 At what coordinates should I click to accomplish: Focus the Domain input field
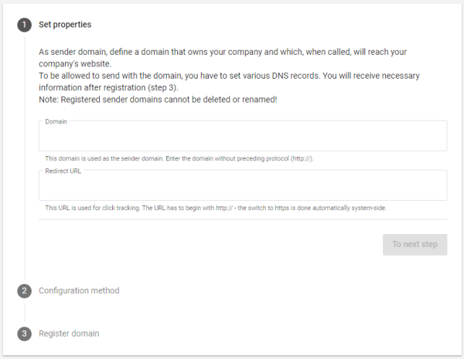click(243, 136)
